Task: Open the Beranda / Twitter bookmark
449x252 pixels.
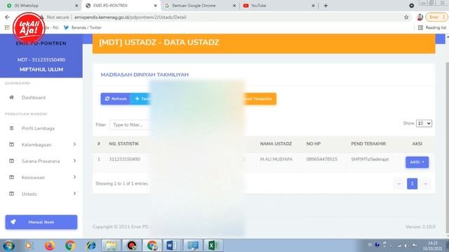Action: (83, 27)
